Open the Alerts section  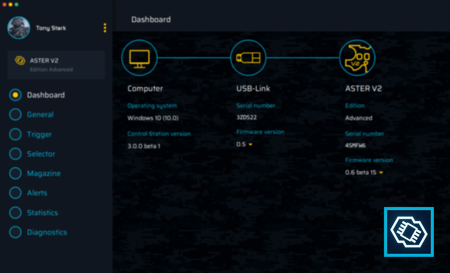click(37, 193)
